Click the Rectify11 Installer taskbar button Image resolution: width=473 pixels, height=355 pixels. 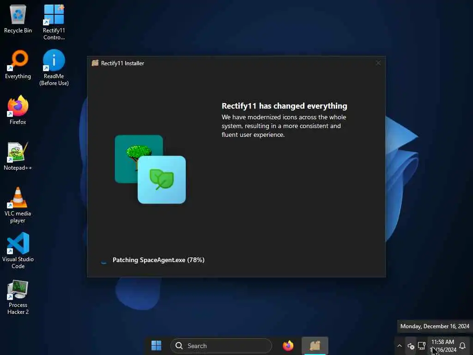tap(315, 346)
